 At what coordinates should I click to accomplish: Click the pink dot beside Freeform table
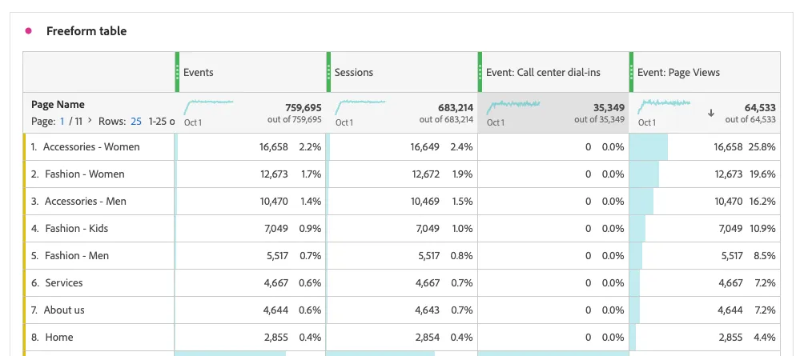tap(29, 31)
